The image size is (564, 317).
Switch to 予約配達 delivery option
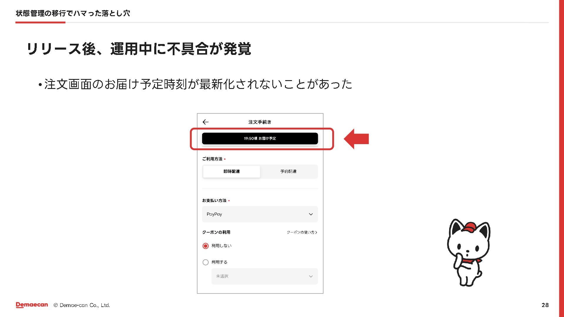(288, 171)
